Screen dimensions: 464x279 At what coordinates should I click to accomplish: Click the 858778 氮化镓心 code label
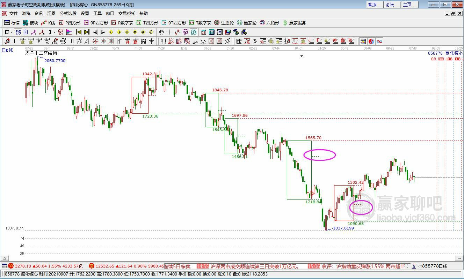[445, 53]
